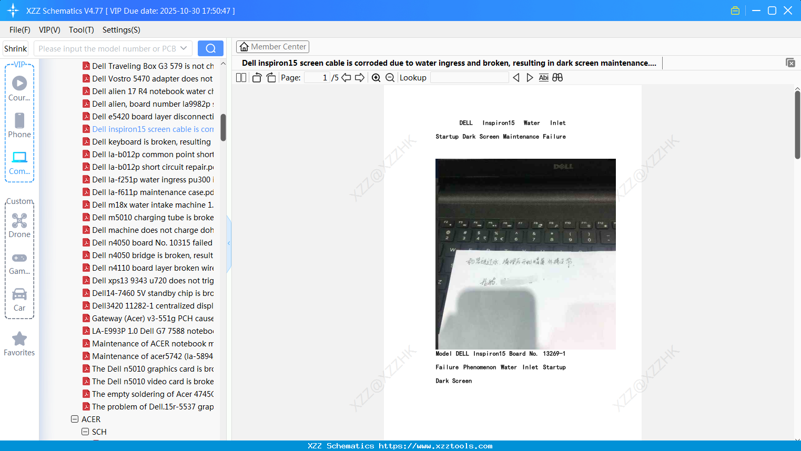Click the Abi text match icon
This screenshot has height=451, width=801.
tap(544, 78)
